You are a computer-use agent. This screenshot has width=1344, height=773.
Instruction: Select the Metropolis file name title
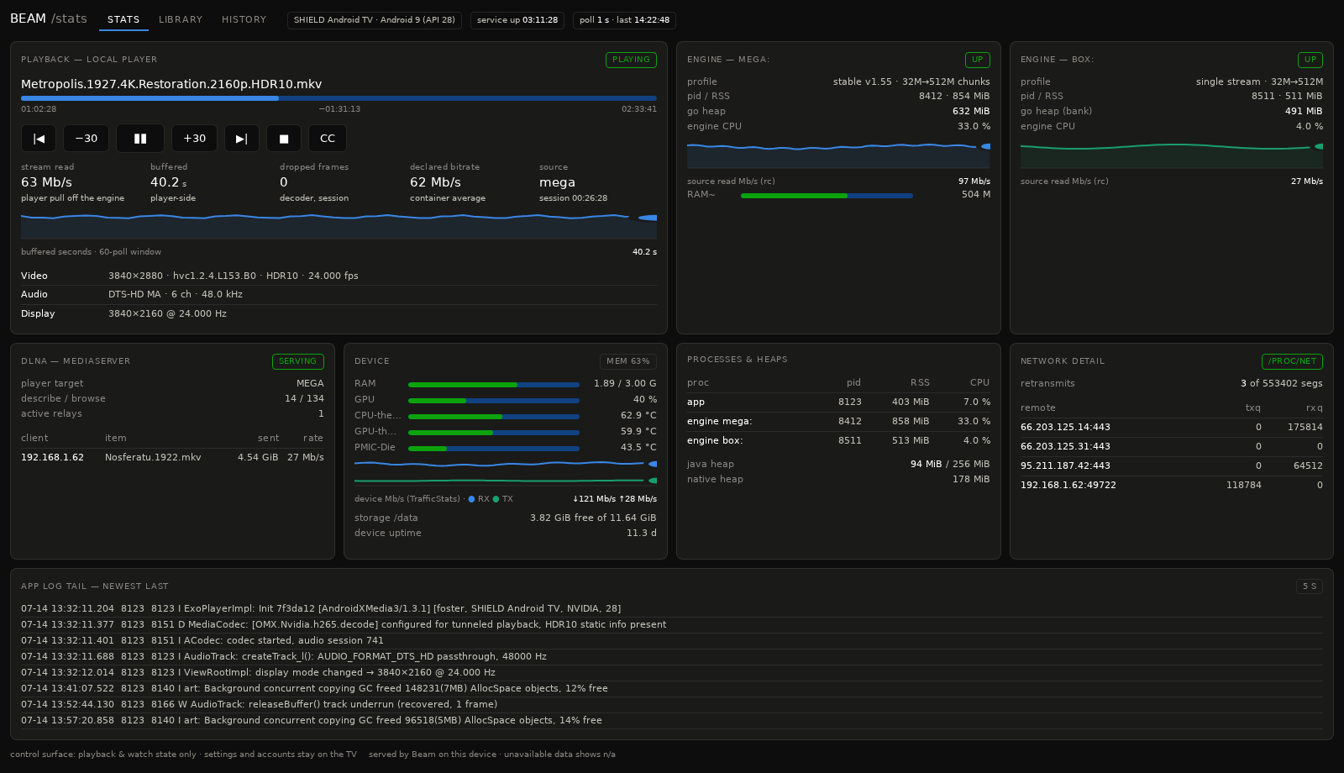pos(171,84)
